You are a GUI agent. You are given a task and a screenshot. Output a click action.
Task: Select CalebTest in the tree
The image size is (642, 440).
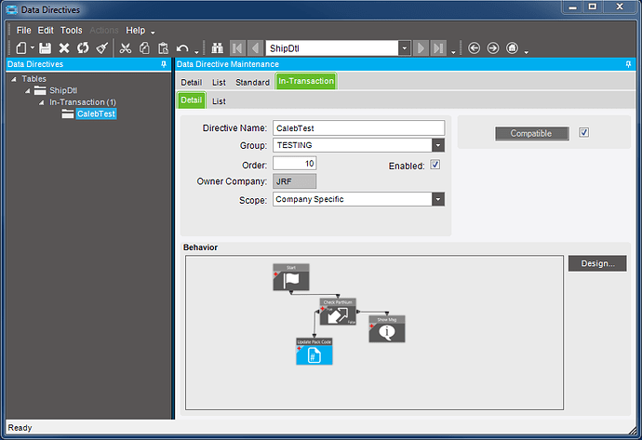tap(96, 113)
